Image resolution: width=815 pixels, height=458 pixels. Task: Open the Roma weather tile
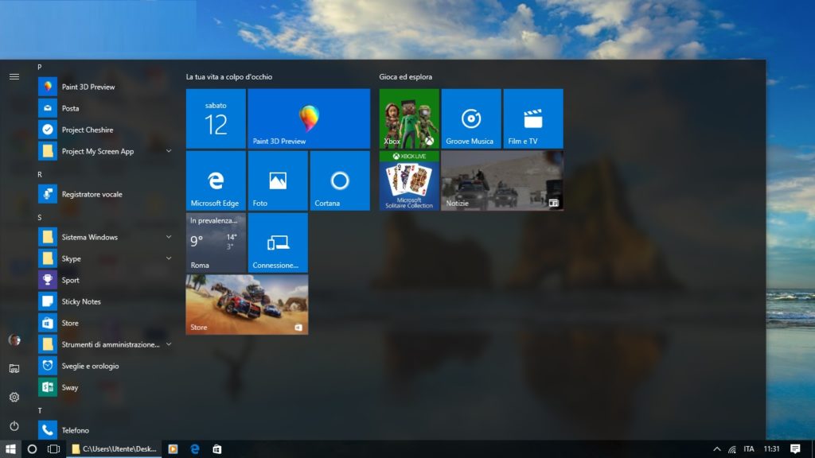[x=216, y=243]
